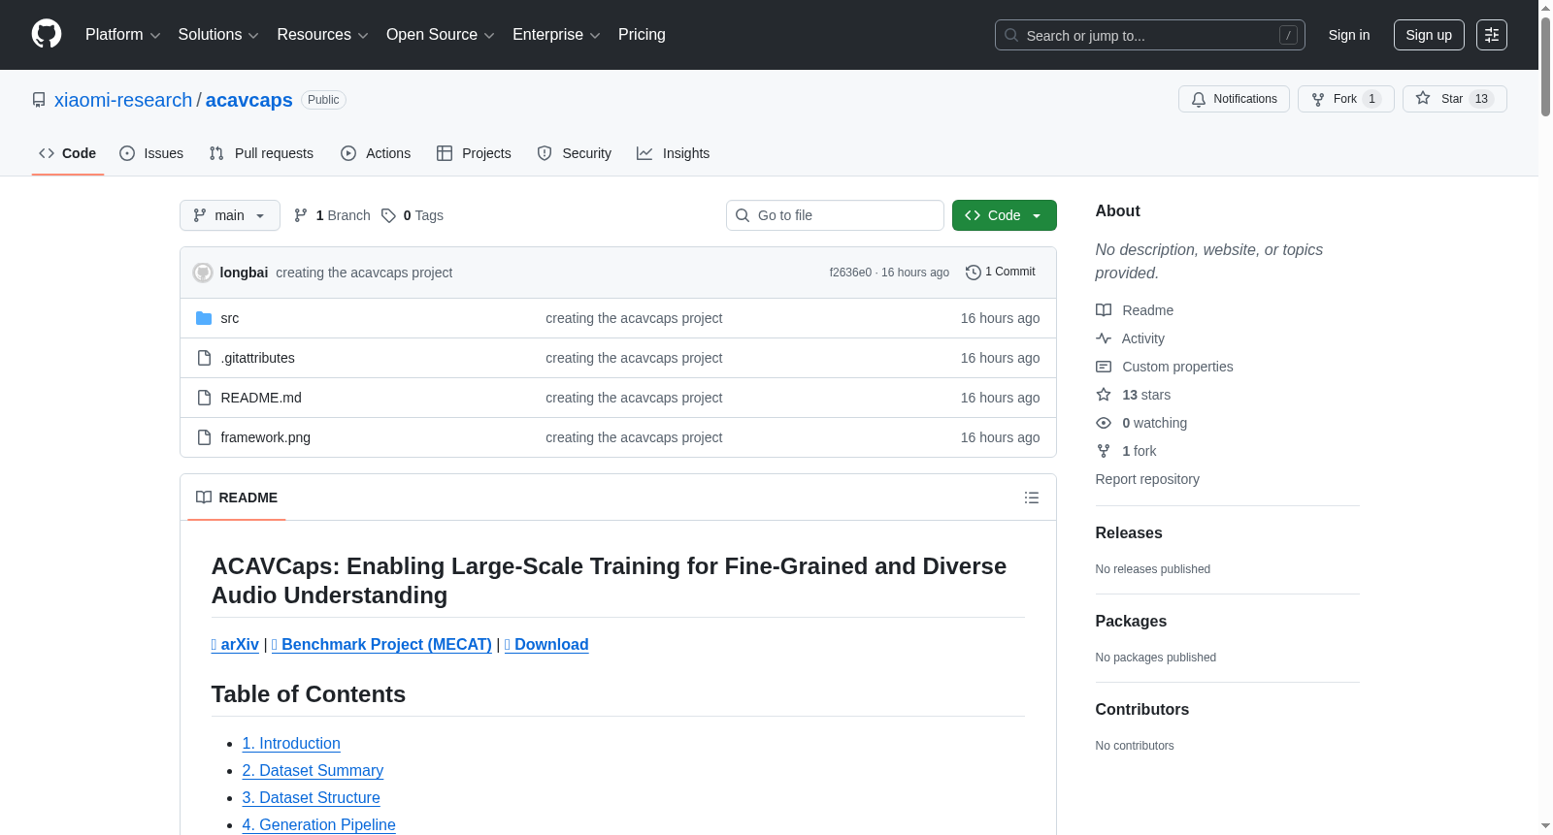Expand the Platform menu
The height and width of the screenshot is (835, 1553).
(x=123, y=35)
